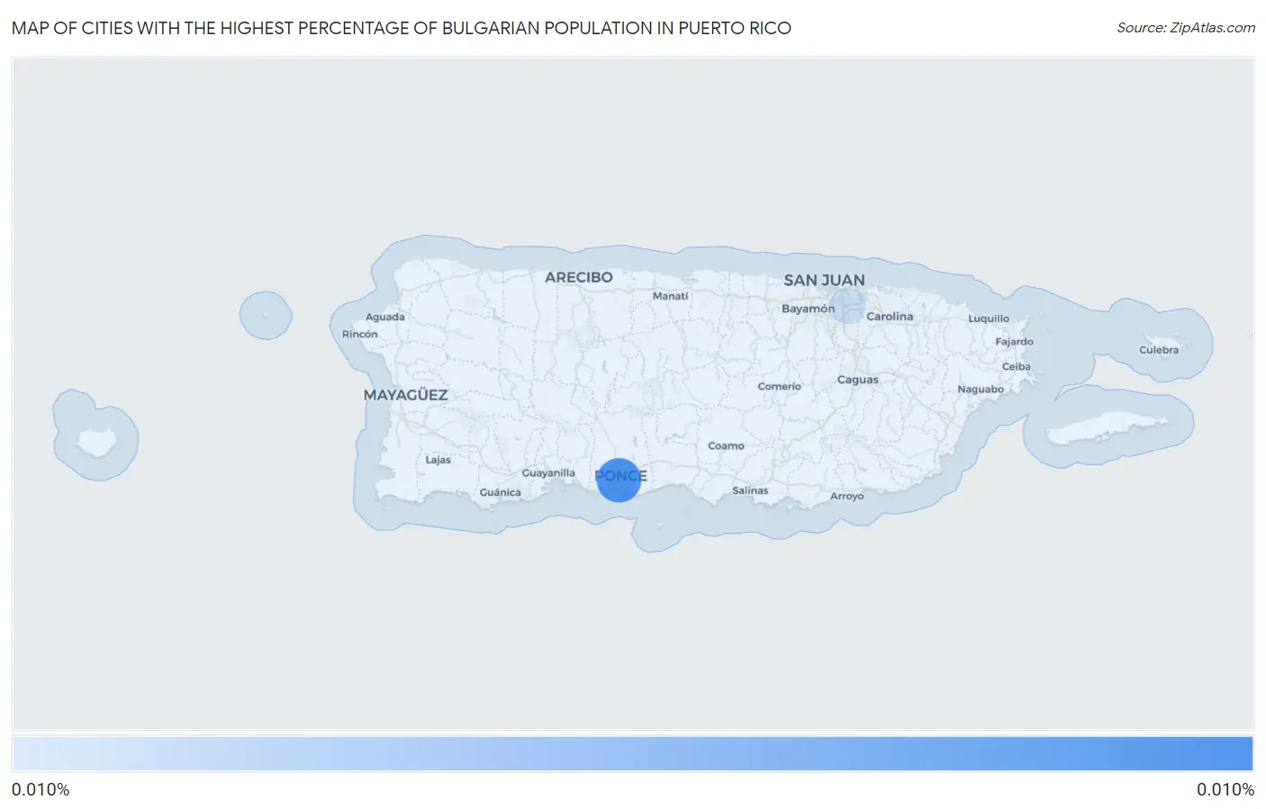Click the ARECIBO map label

point(579,277)
